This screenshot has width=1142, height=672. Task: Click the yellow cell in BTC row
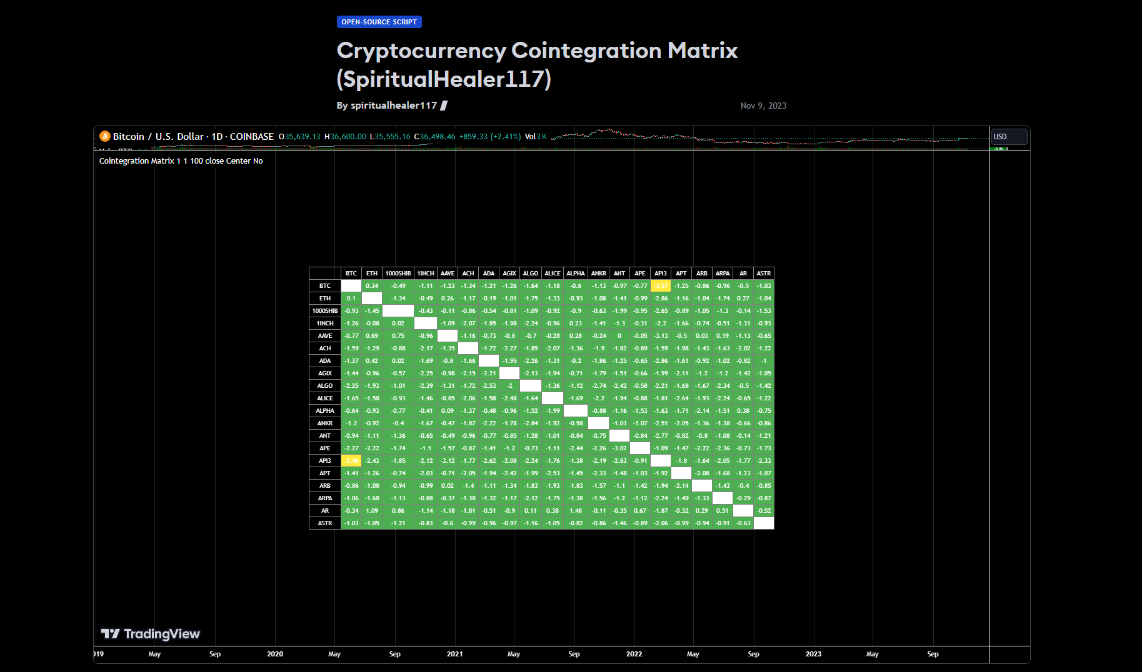[x=661, y=286]
